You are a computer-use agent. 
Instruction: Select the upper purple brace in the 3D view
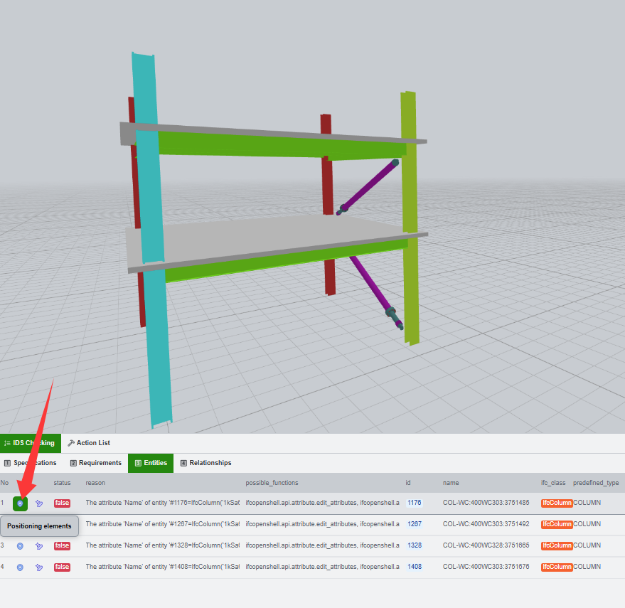point(370,186)
